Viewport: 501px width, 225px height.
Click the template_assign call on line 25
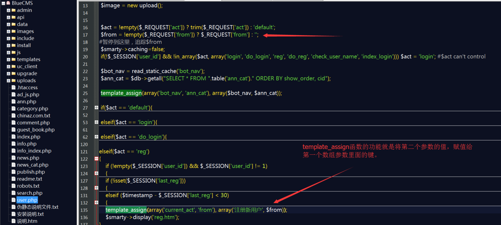click(x=191, y=93)
